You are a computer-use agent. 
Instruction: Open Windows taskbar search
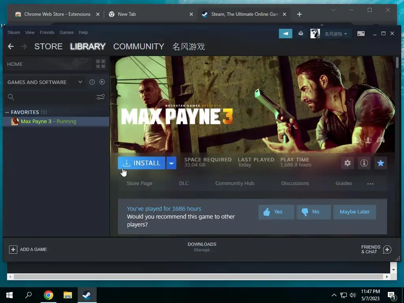(x=28, y=295)
